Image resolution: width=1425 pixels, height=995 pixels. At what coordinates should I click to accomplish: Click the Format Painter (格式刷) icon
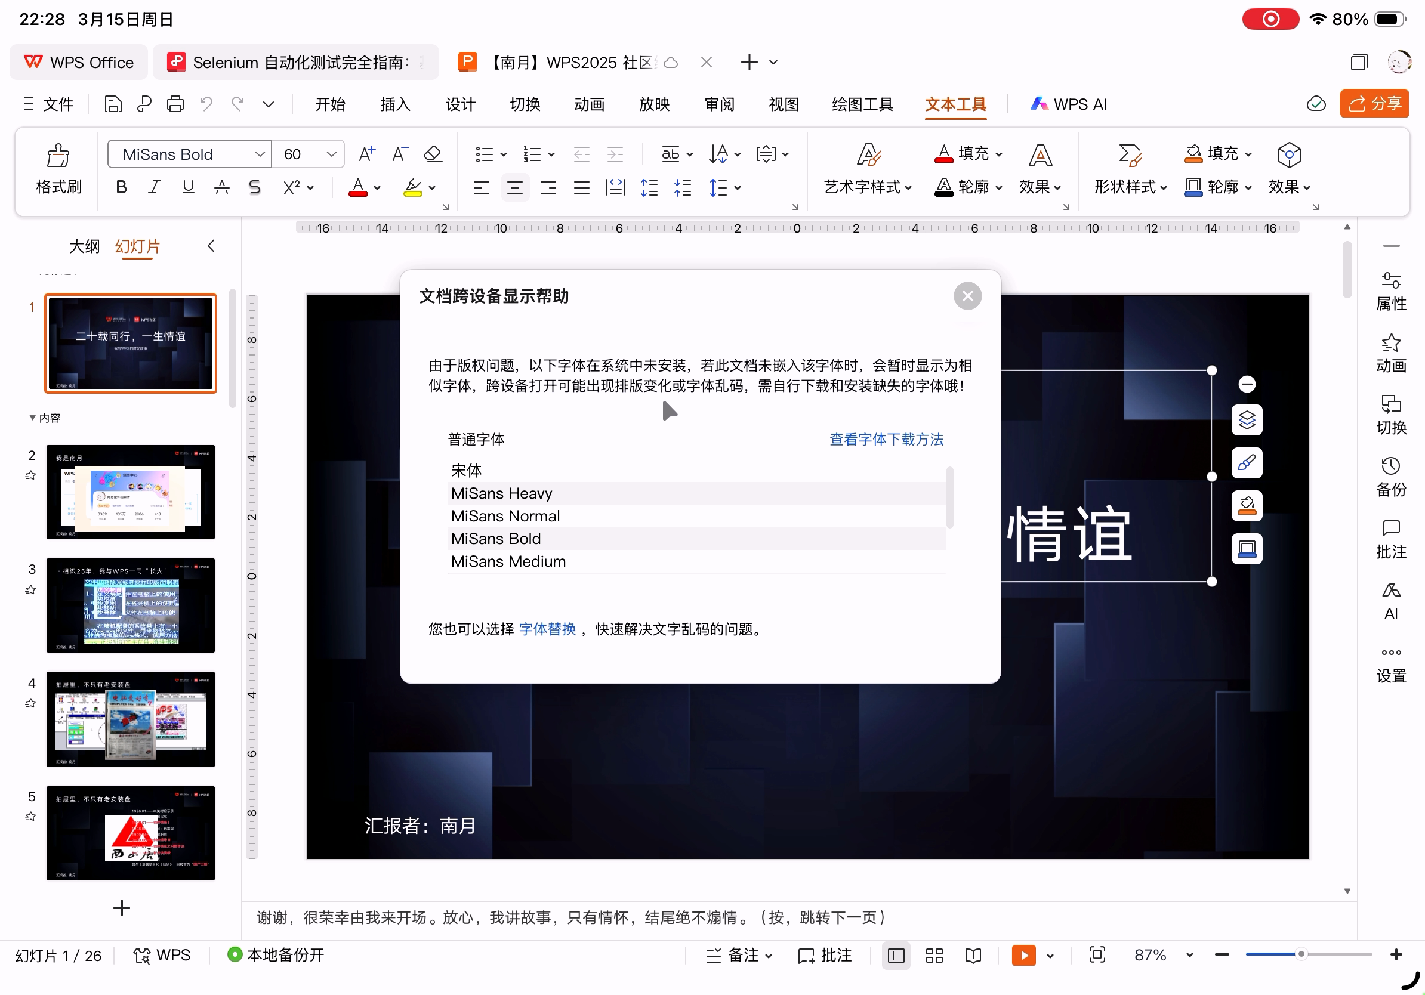(58, 155)
